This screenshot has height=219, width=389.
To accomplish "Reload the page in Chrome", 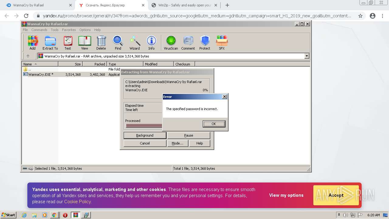I will pos(26,16).
